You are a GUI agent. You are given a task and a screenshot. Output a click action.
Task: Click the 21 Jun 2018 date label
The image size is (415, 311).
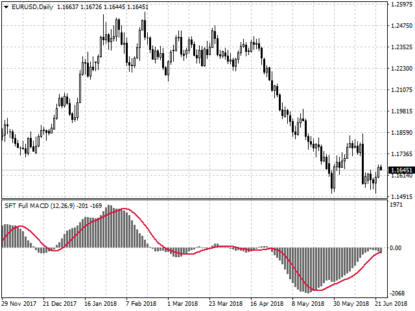391,304
